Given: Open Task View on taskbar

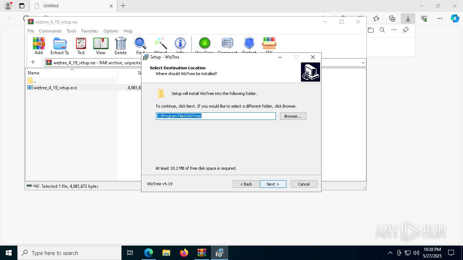Looking at the screenshot, I should click(130, 253).
